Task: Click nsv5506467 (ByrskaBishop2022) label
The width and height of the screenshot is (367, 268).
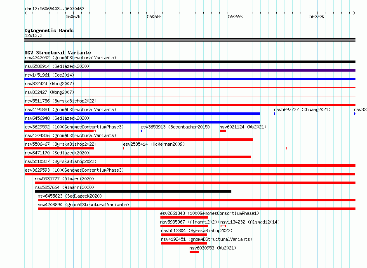Action: (x=61, y=144)
